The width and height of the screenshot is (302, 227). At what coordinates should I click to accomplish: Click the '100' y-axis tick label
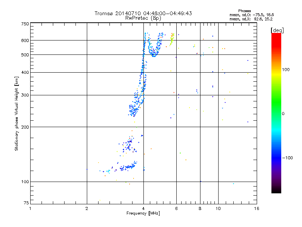[25, 182]
